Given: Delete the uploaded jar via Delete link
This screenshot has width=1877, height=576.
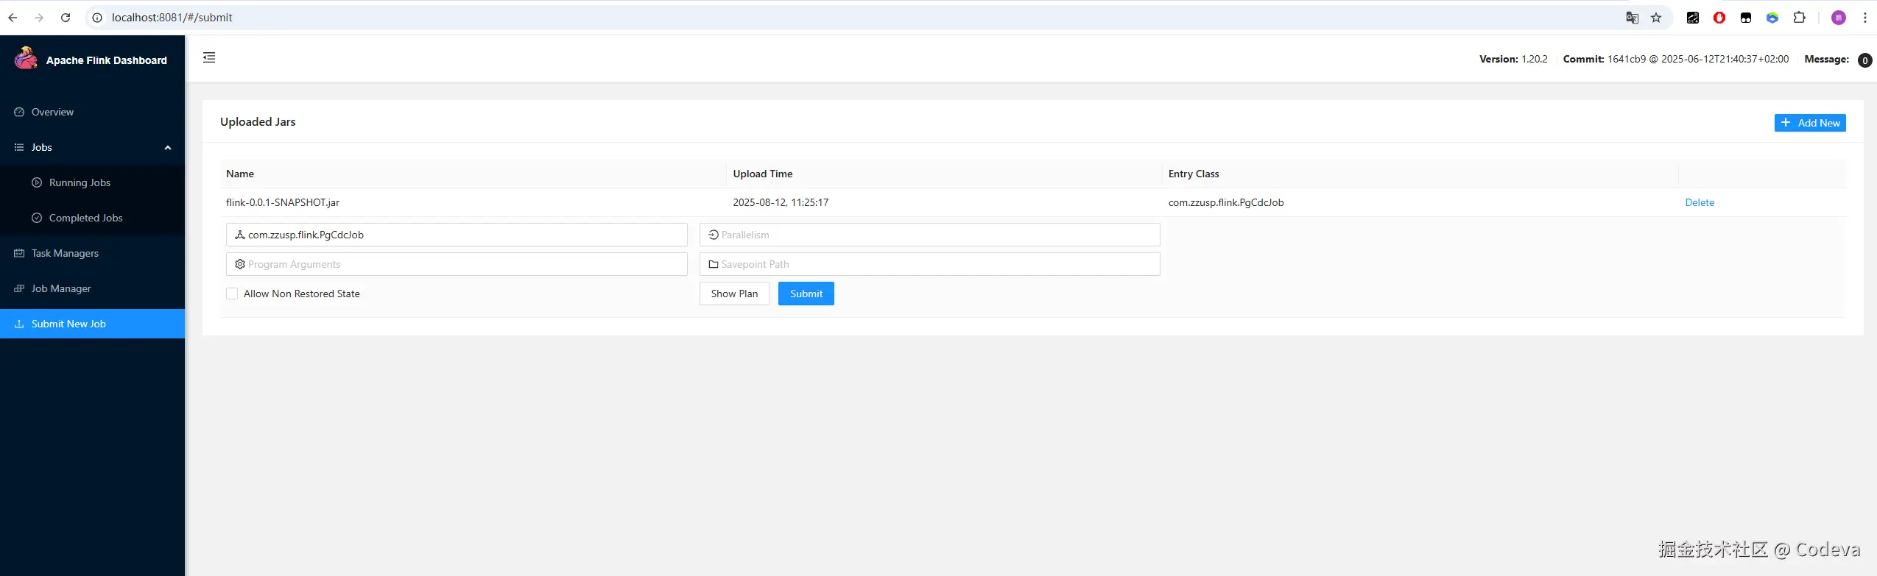Looking at the screenshot, I should click(x=1700, y=202).
